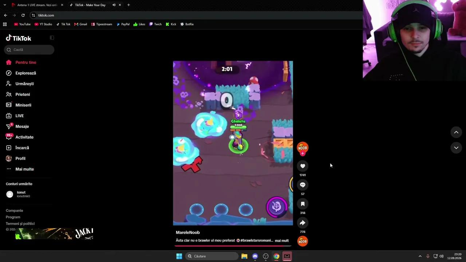The width and height of the screenshot is (466, 262).
Task: Go to previous video with up arrow
Action: 456,132
